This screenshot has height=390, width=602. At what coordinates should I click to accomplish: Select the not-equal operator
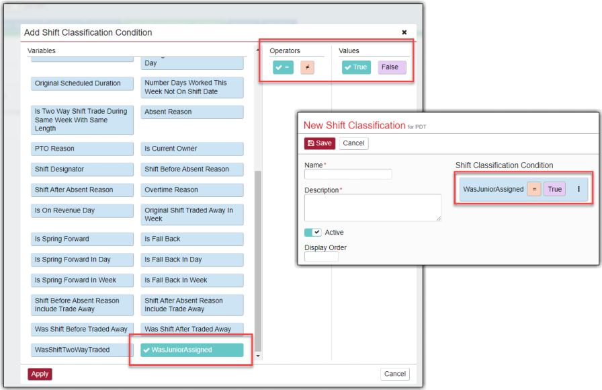307,67
